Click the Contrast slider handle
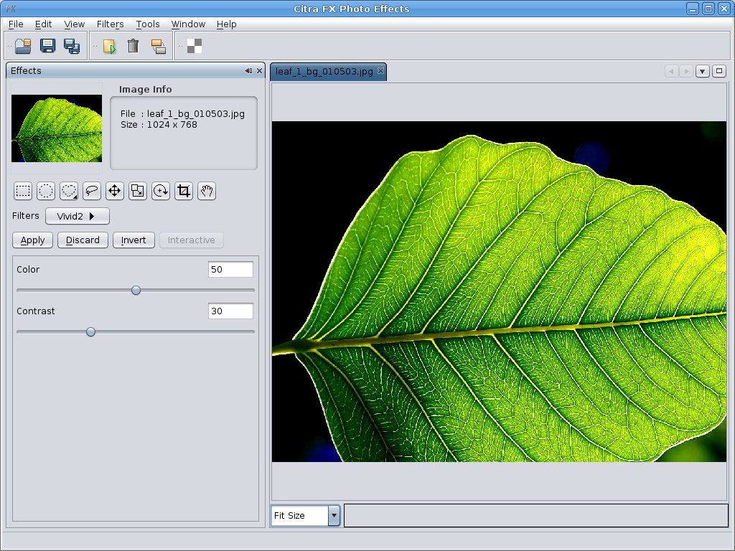 [x=90, y=331]
